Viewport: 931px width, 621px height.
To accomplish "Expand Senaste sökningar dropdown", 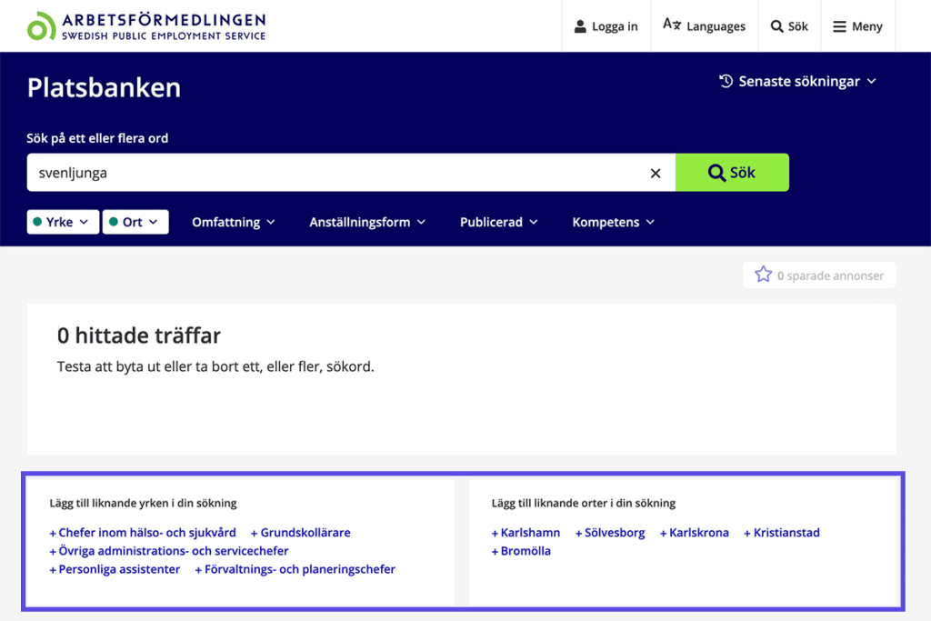I will pos(797,81).
